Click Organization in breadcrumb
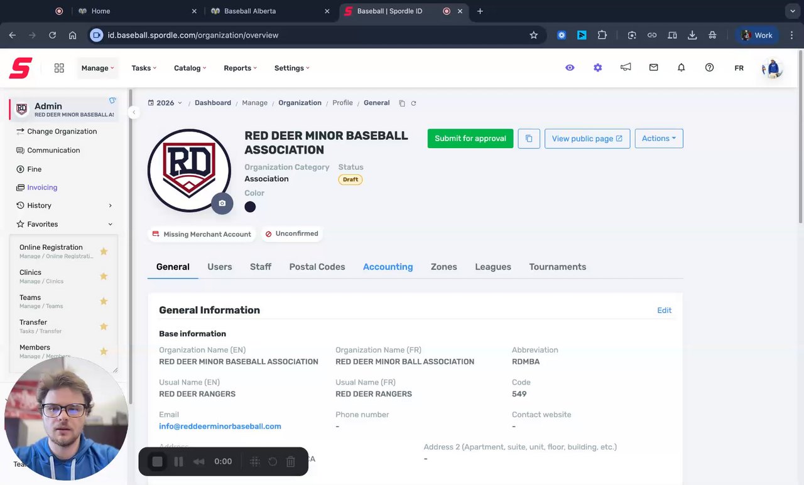Viewport: 804px width, 485px height. (300, 103)
